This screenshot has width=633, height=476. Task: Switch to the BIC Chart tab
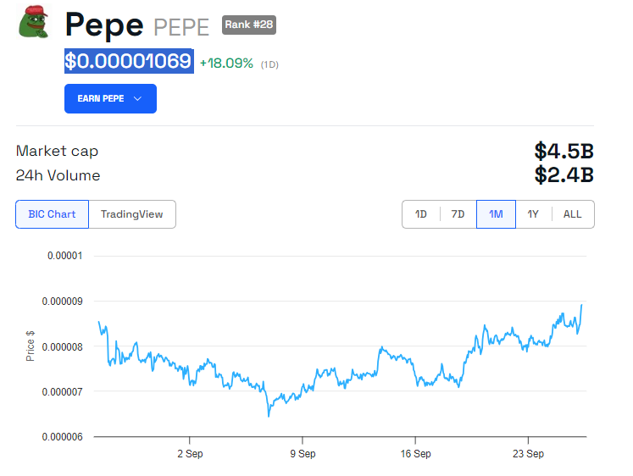click(x=52, y=214)
